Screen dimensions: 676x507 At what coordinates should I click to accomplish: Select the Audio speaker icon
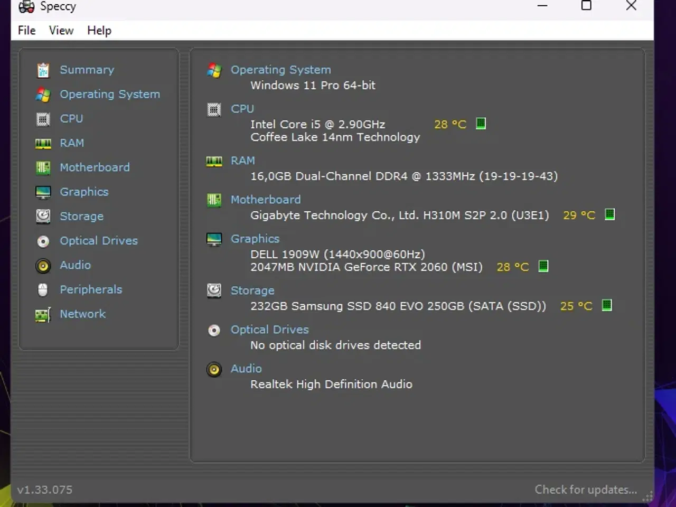(43, 265)
